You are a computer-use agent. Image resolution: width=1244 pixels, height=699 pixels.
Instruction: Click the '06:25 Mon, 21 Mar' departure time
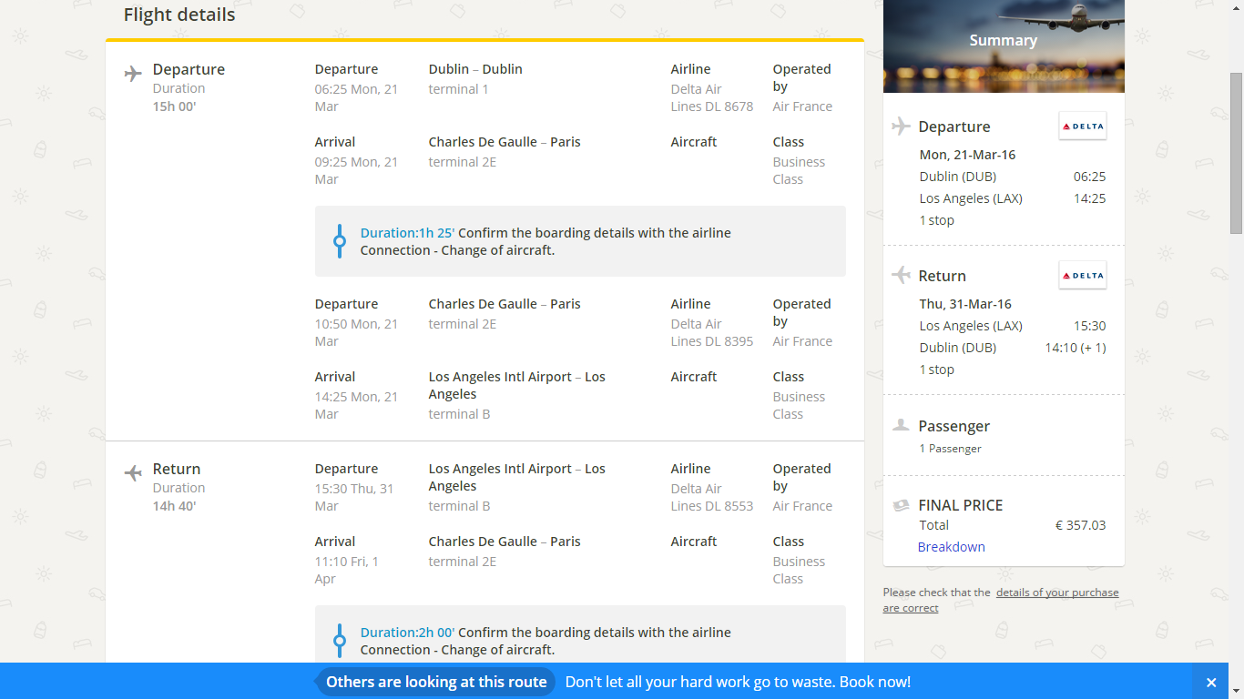click(x=356, y=97)
